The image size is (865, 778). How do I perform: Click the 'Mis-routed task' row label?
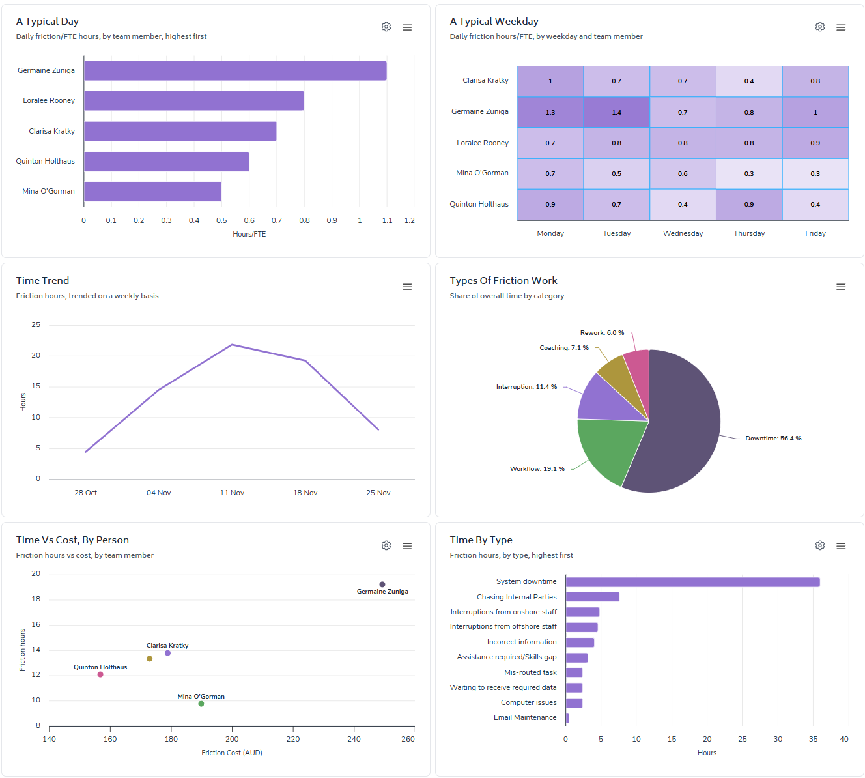(x=531, y=672)
